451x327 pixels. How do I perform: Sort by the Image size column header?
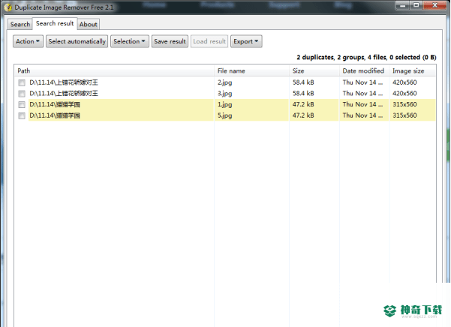tap(413, 70)
